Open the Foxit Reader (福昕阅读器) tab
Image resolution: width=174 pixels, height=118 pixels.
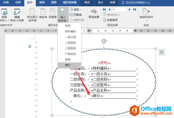[x=70, y=2]
